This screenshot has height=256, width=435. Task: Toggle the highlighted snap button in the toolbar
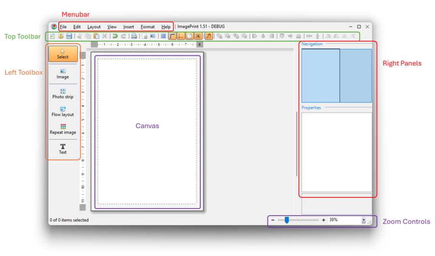(x=208, y=36)
